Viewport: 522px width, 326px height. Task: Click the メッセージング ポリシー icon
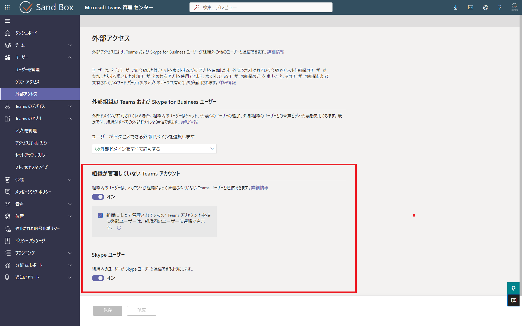7,192
